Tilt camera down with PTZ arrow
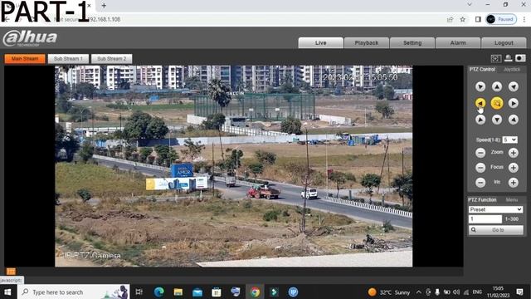The image size is (531, 299). [x=497, y=120]
